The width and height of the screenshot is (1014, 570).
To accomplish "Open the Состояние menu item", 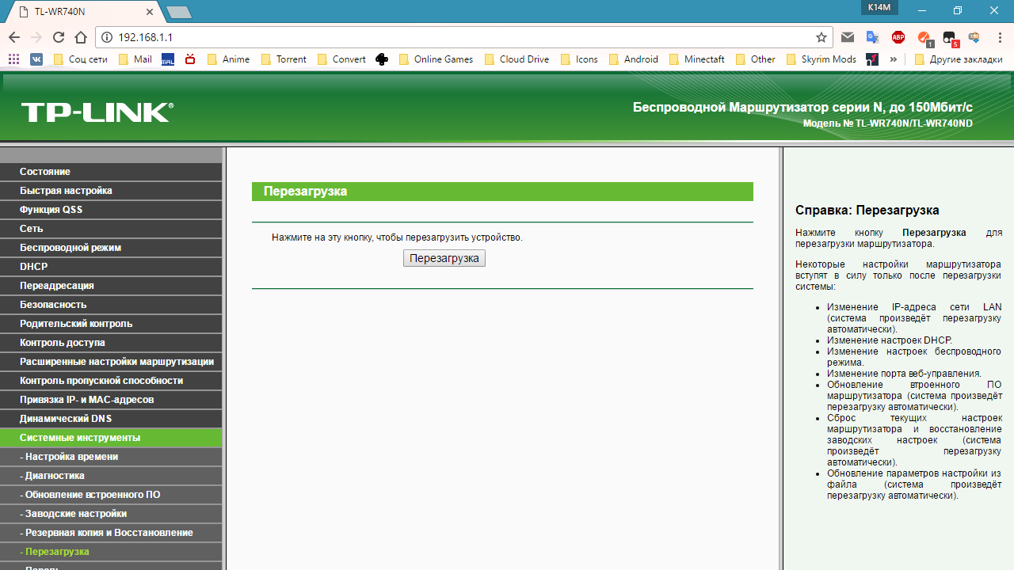I will (111, 172).
